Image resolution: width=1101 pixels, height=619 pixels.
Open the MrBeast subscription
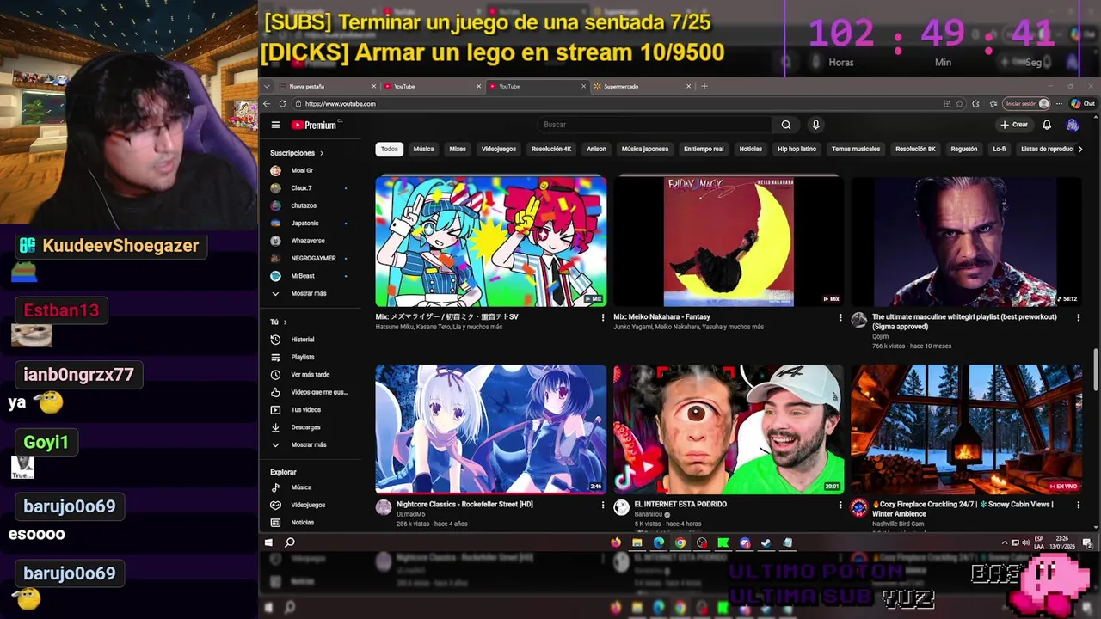[302, 276]
